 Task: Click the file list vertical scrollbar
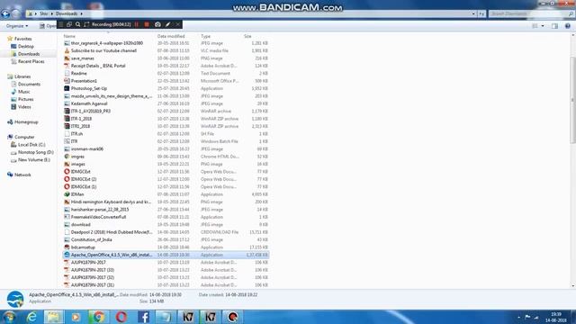pyautogui.click(x=573, y=100)
